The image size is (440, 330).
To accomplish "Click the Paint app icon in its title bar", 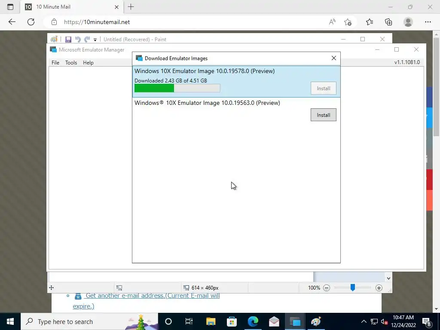I will coord(54,39).
